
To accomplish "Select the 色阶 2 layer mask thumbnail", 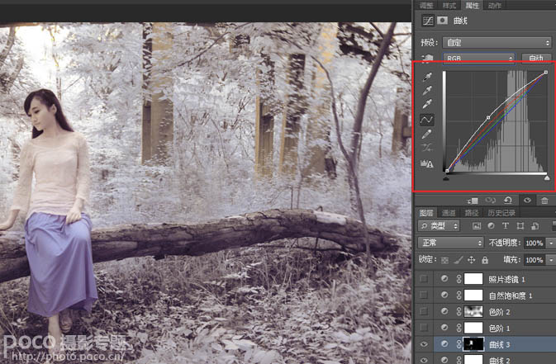I will [473, 311].
